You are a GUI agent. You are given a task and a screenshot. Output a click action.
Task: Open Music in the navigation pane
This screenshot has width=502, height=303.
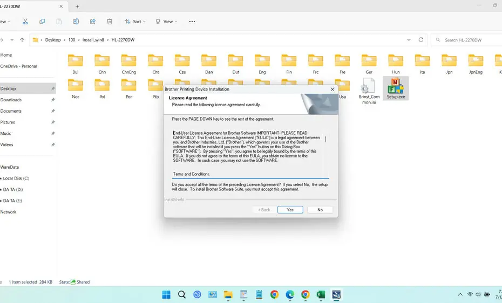[x=6, y=133]
